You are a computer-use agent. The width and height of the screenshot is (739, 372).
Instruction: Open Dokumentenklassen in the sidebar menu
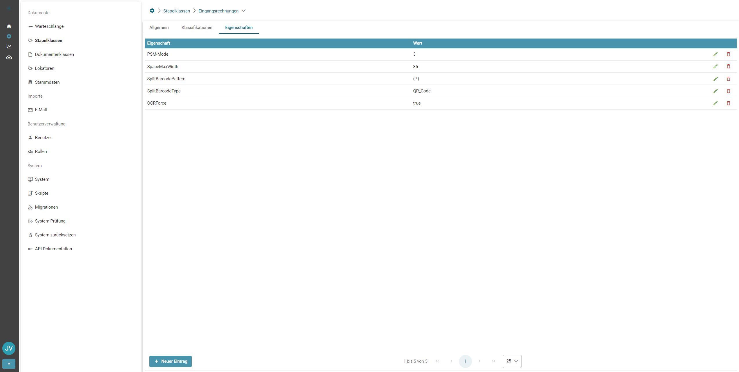click(x=54, y=54)
